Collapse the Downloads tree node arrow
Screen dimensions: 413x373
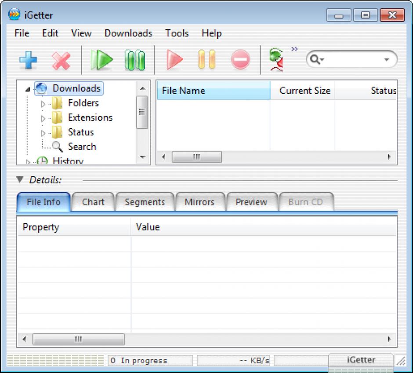tap(28, 89)
